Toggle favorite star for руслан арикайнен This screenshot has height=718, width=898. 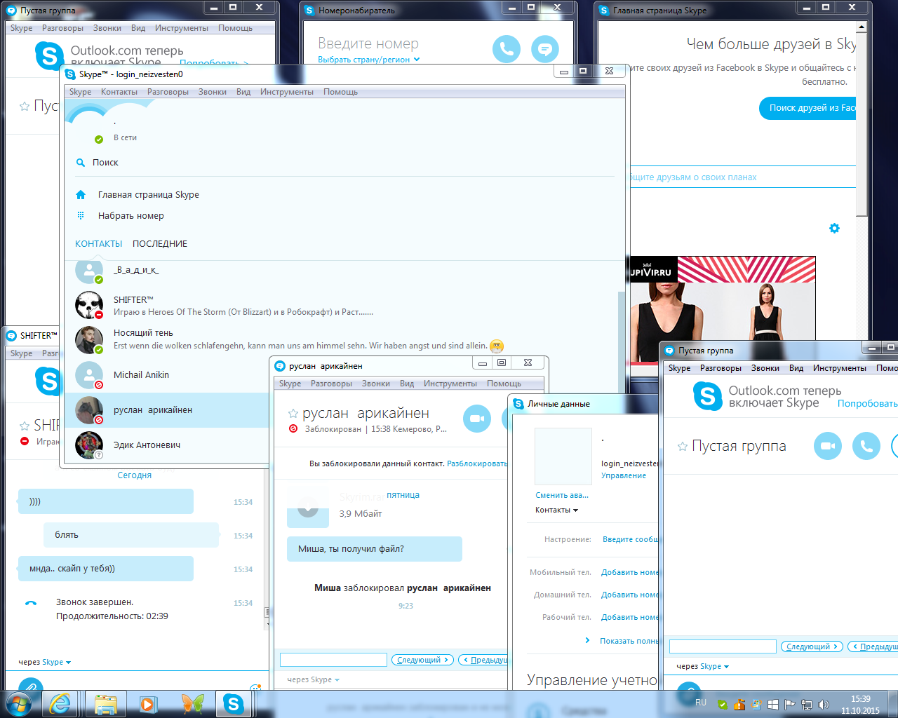click(293, 414)
